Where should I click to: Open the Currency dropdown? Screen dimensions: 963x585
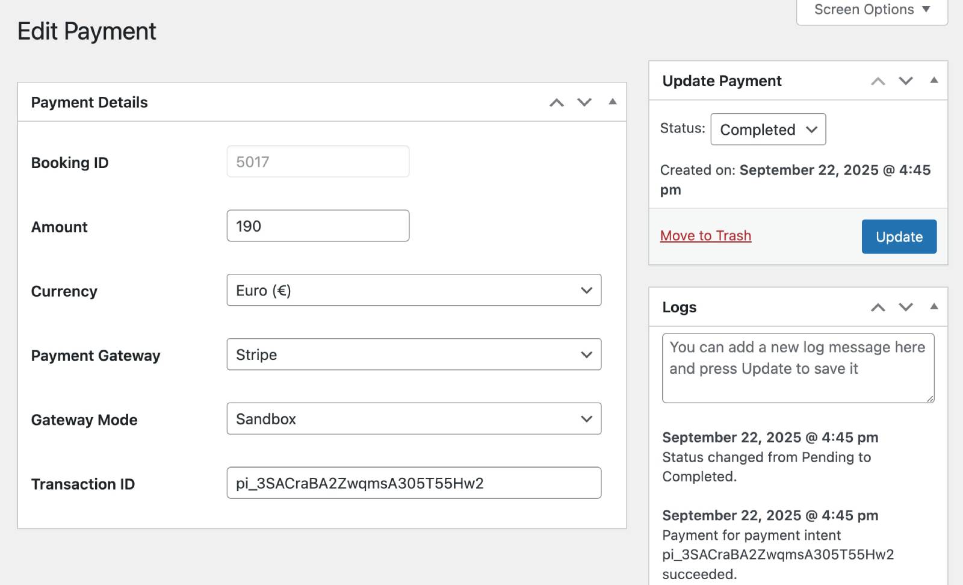click(413, 290)
